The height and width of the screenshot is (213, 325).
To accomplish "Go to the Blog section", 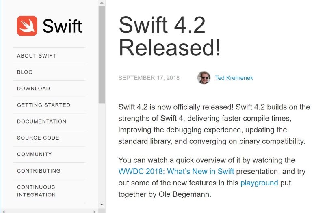I will pyautogui.click(x=25, y=72).
